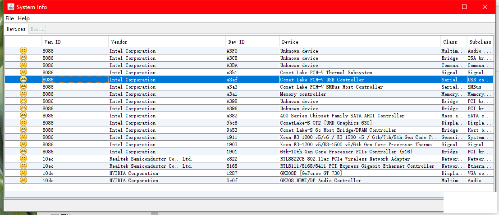Click Dev ID cell 'A3F0'
Viewport: 499px width, 215px height.
click(x=253, y=51)
